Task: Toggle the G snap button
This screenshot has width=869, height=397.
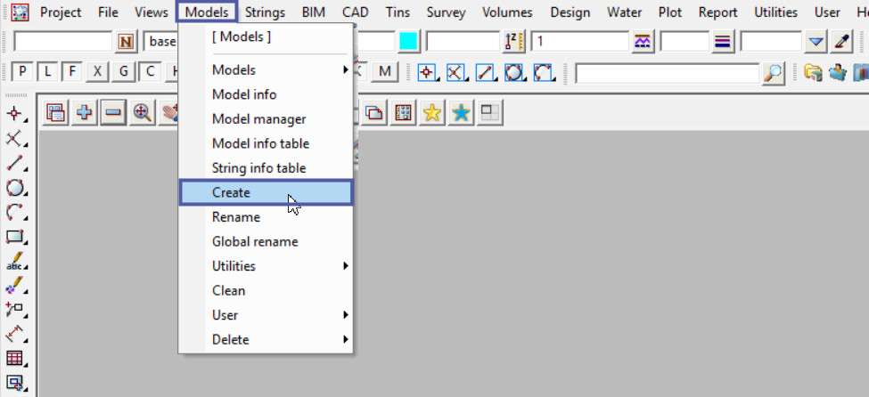Action: [x=124, y=72]
